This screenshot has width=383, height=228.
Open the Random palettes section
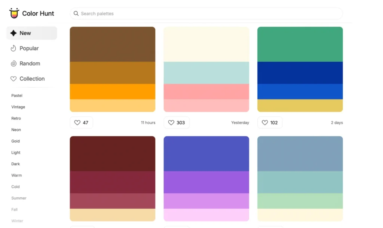pyautogui.click(x=30, y=64)
